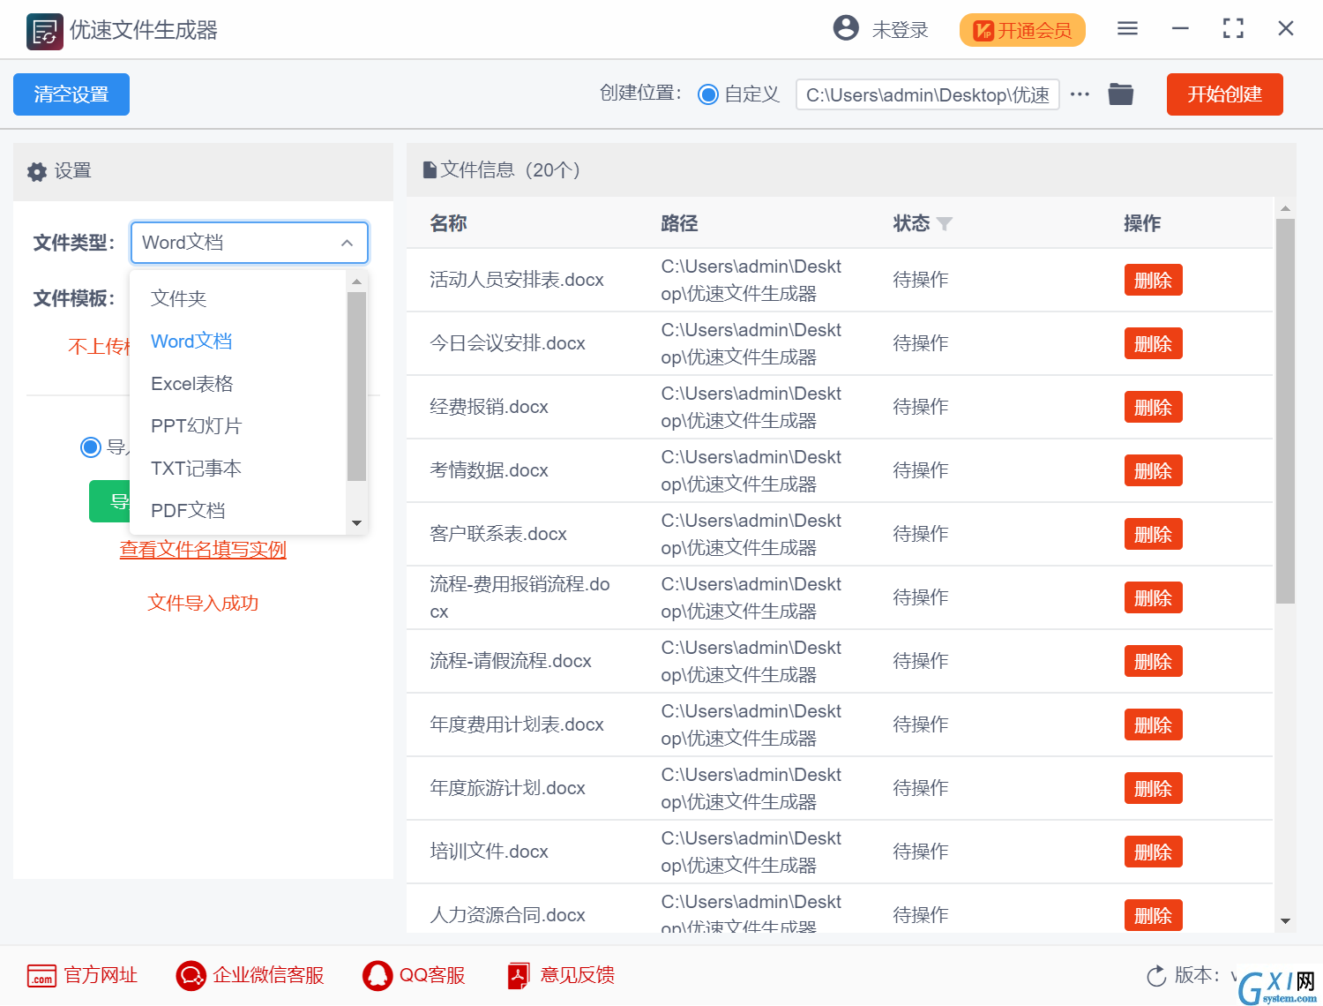Click the file list scrollbar thumb
Viewport: 1323px width, 1006px height.
click(1285, 410)
